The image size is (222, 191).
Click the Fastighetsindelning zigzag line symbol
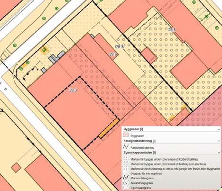126,147
